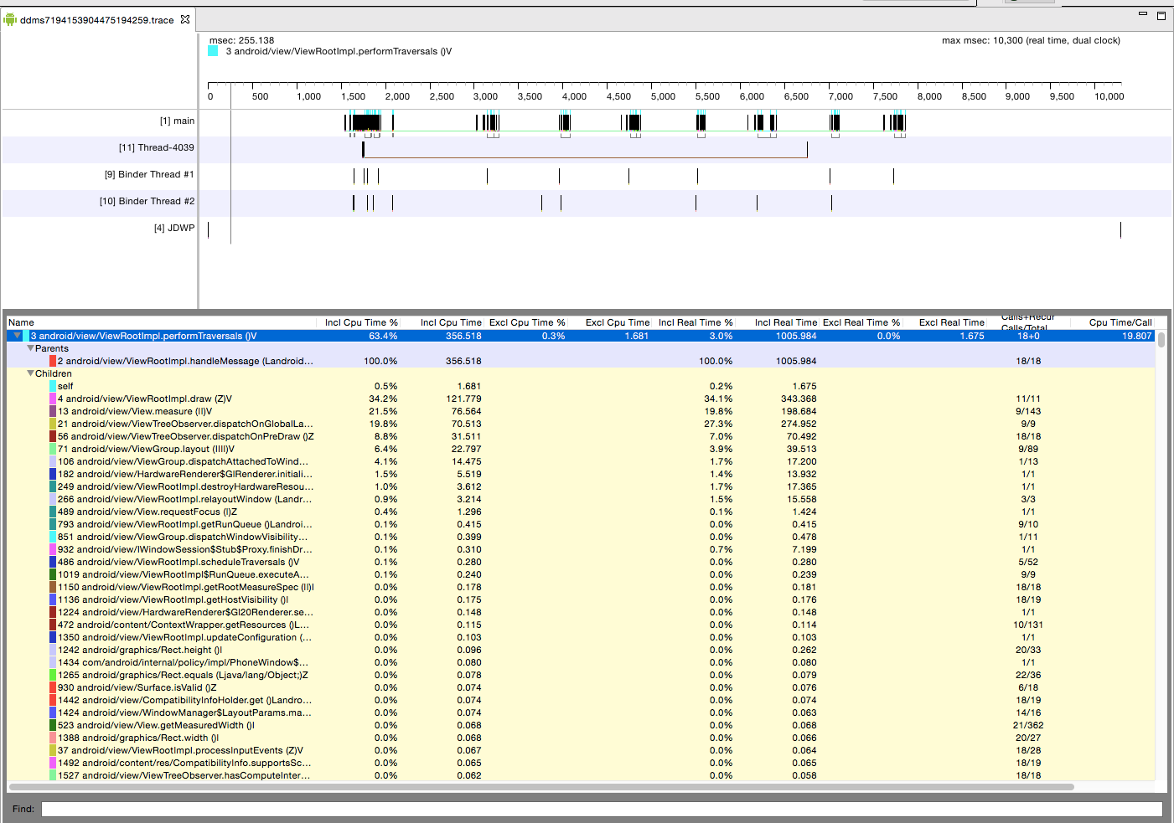This screenshot has width=1174, height=823.
Task: Collapse the selected performTraversals row
Action: pos(17,336)
